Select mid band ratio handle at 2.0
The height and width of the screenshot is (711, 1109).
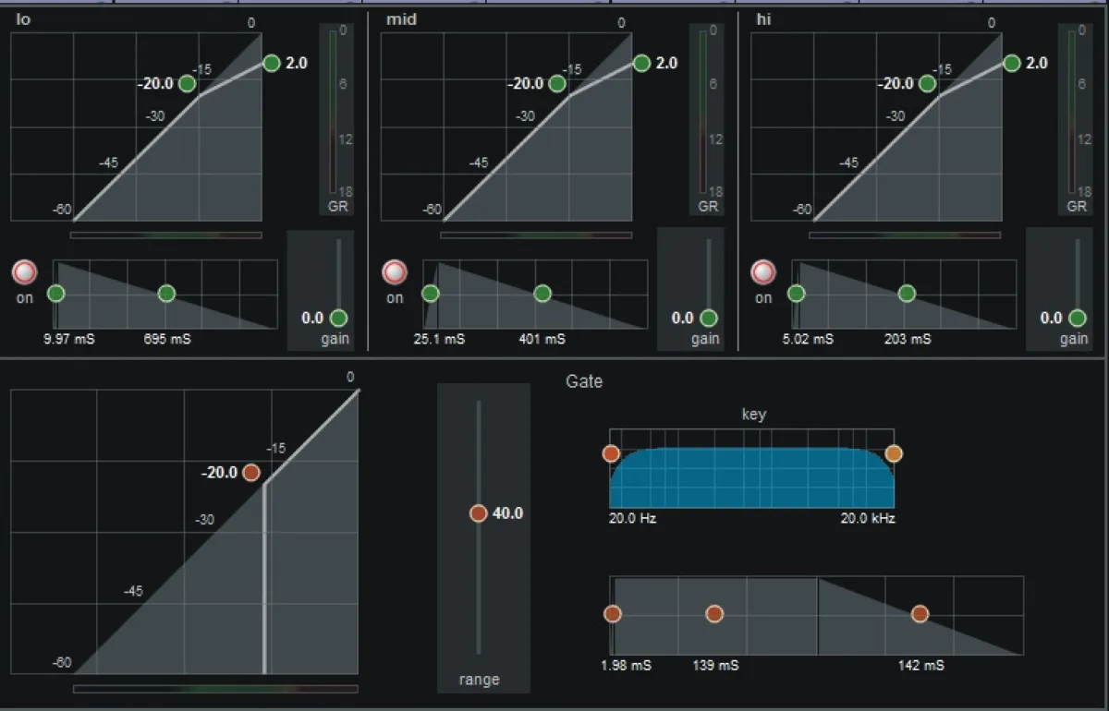coord(642,63)
